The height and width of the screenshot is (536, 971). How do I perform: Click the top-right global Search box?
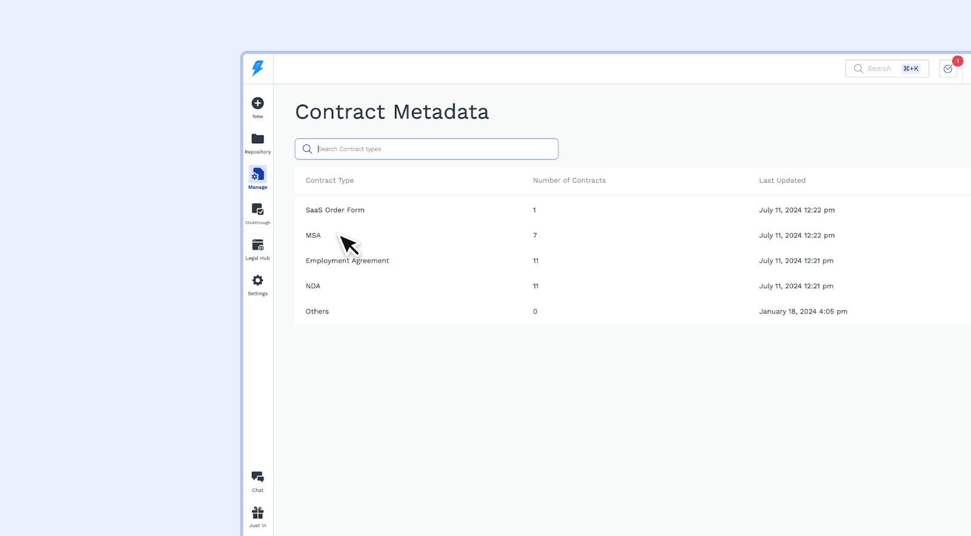(887, 69)
